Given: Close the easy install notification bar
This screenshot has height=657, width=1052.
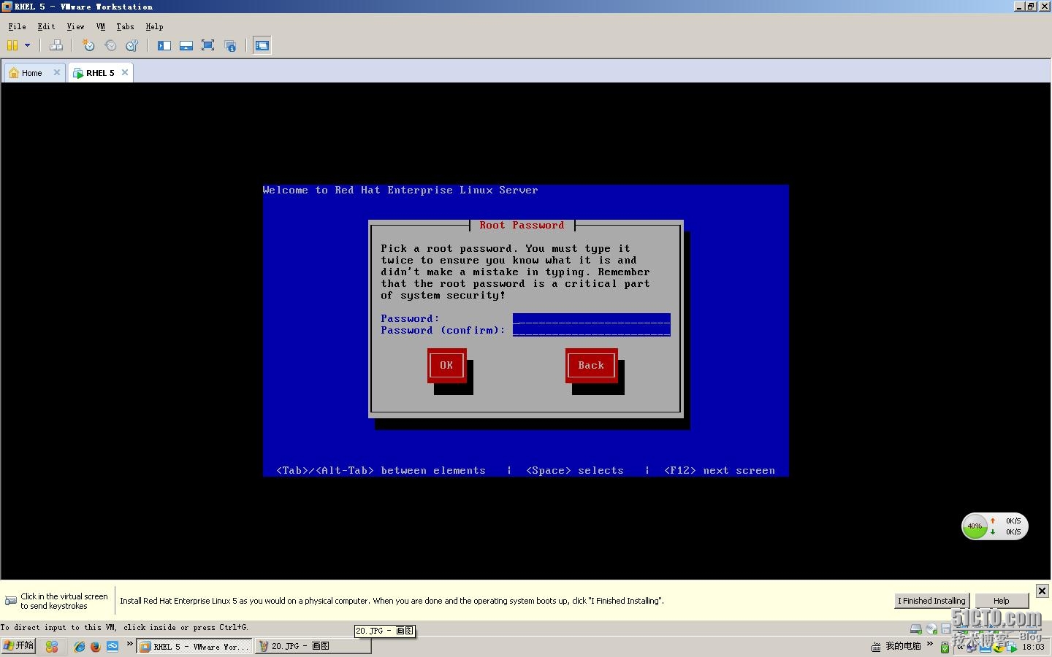Looking at the screenshot, I should (x=1042, y=591).
